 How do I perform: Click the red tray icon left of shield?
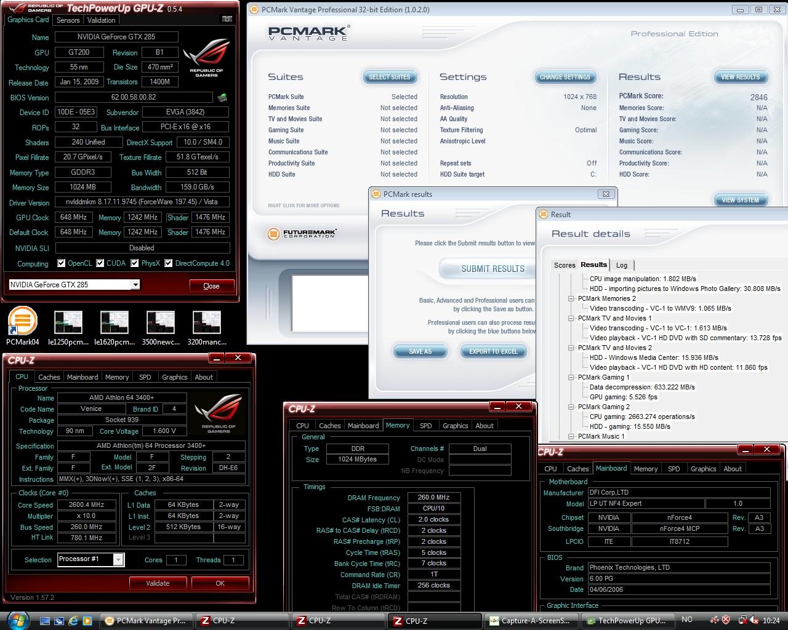[715, 620]
